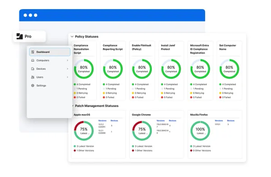Click '0 Retrying' in Set Computer Name card
The image size is (271, 177).
coord(228,93)
